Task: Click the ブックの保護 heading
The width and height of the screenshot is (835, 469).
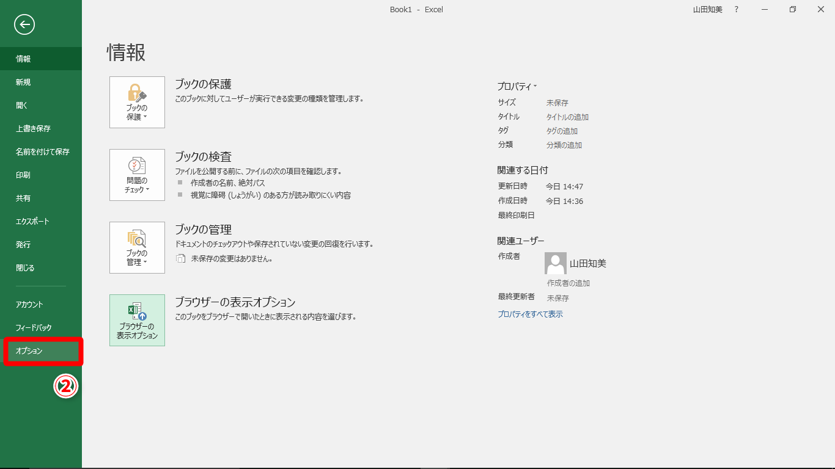Action: [x=203, y=84]
